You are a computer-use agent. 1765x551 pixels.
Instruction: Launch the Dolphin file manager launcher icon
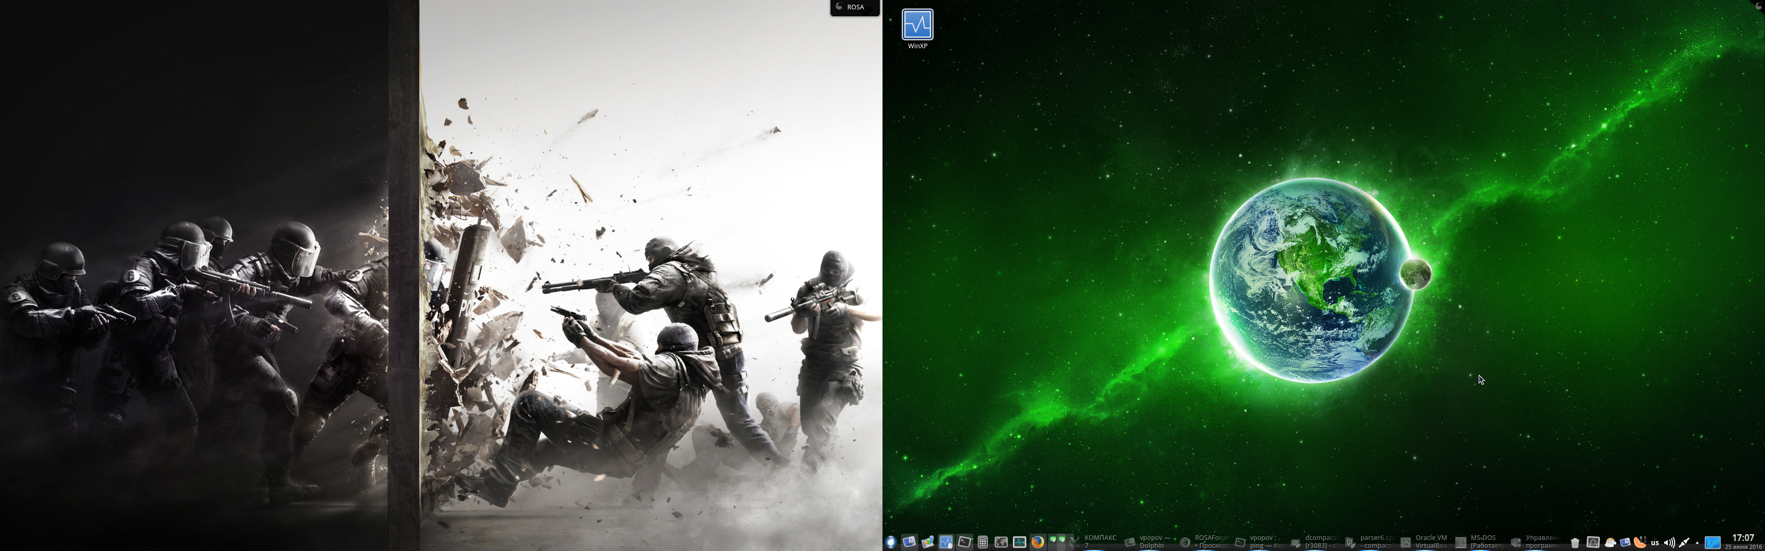click(x=909, y=542)
